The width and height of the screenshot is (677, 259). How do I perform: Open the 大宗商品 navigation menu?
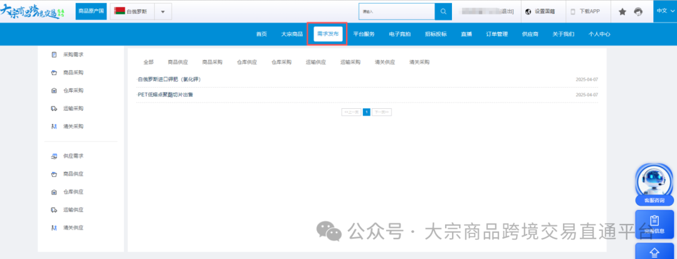pyautogui.click(x=292, y=34)
